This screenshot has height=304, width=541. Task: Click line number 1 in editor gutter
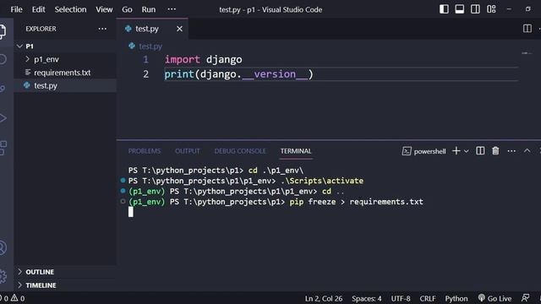[x=146, y=60]
